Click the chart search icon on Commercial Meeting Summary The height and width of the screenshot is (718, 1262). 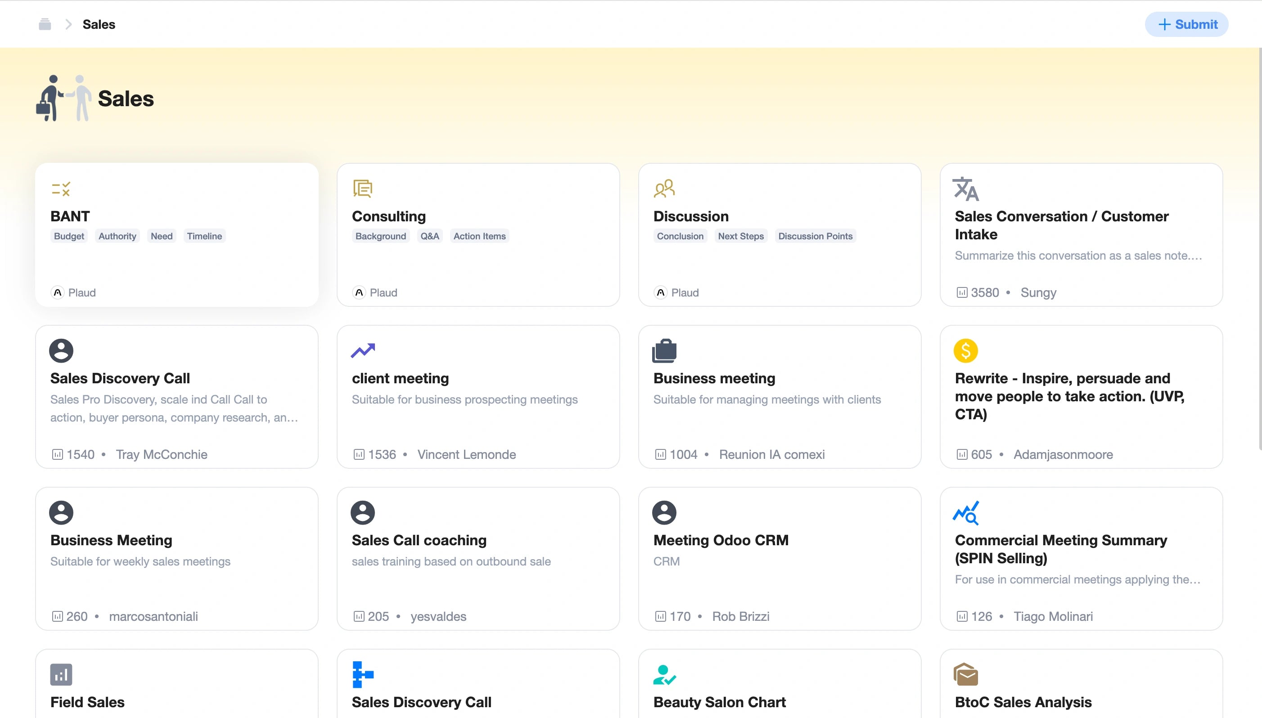(965, 513)
